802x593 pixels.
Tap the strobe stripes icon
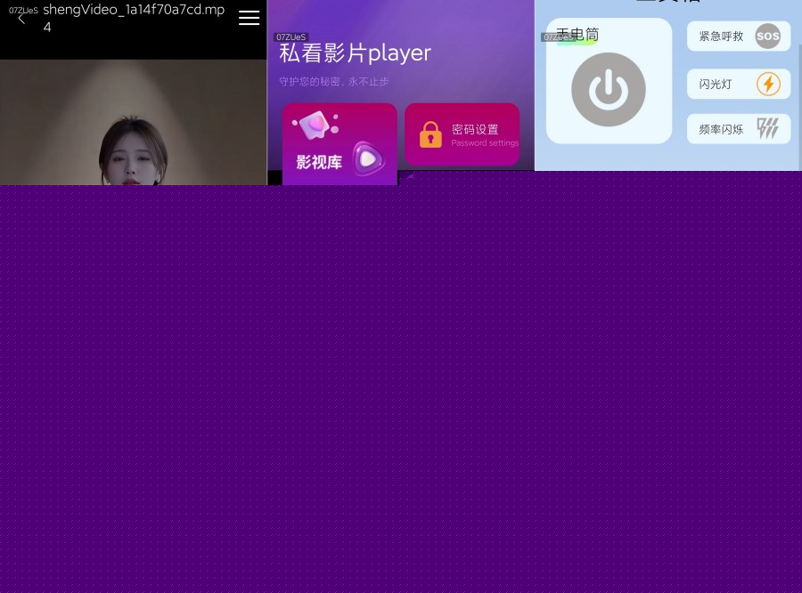pos(768,128)
